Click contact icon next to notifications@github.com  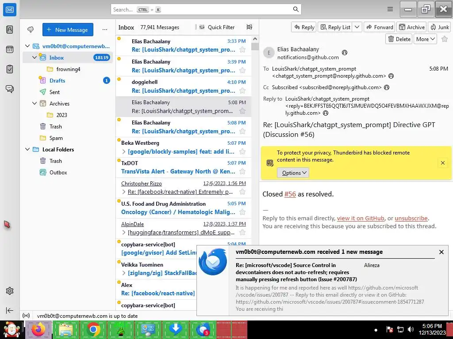point(344,53)
